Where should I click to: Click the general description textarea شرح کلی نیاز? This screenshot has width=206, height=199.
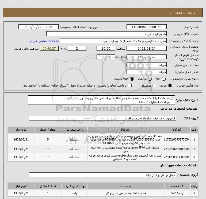tap(101, 100)
